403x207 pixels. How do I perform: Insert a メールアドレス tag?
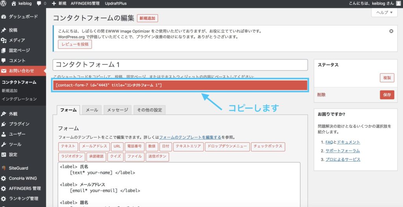(x=94, y=146)
